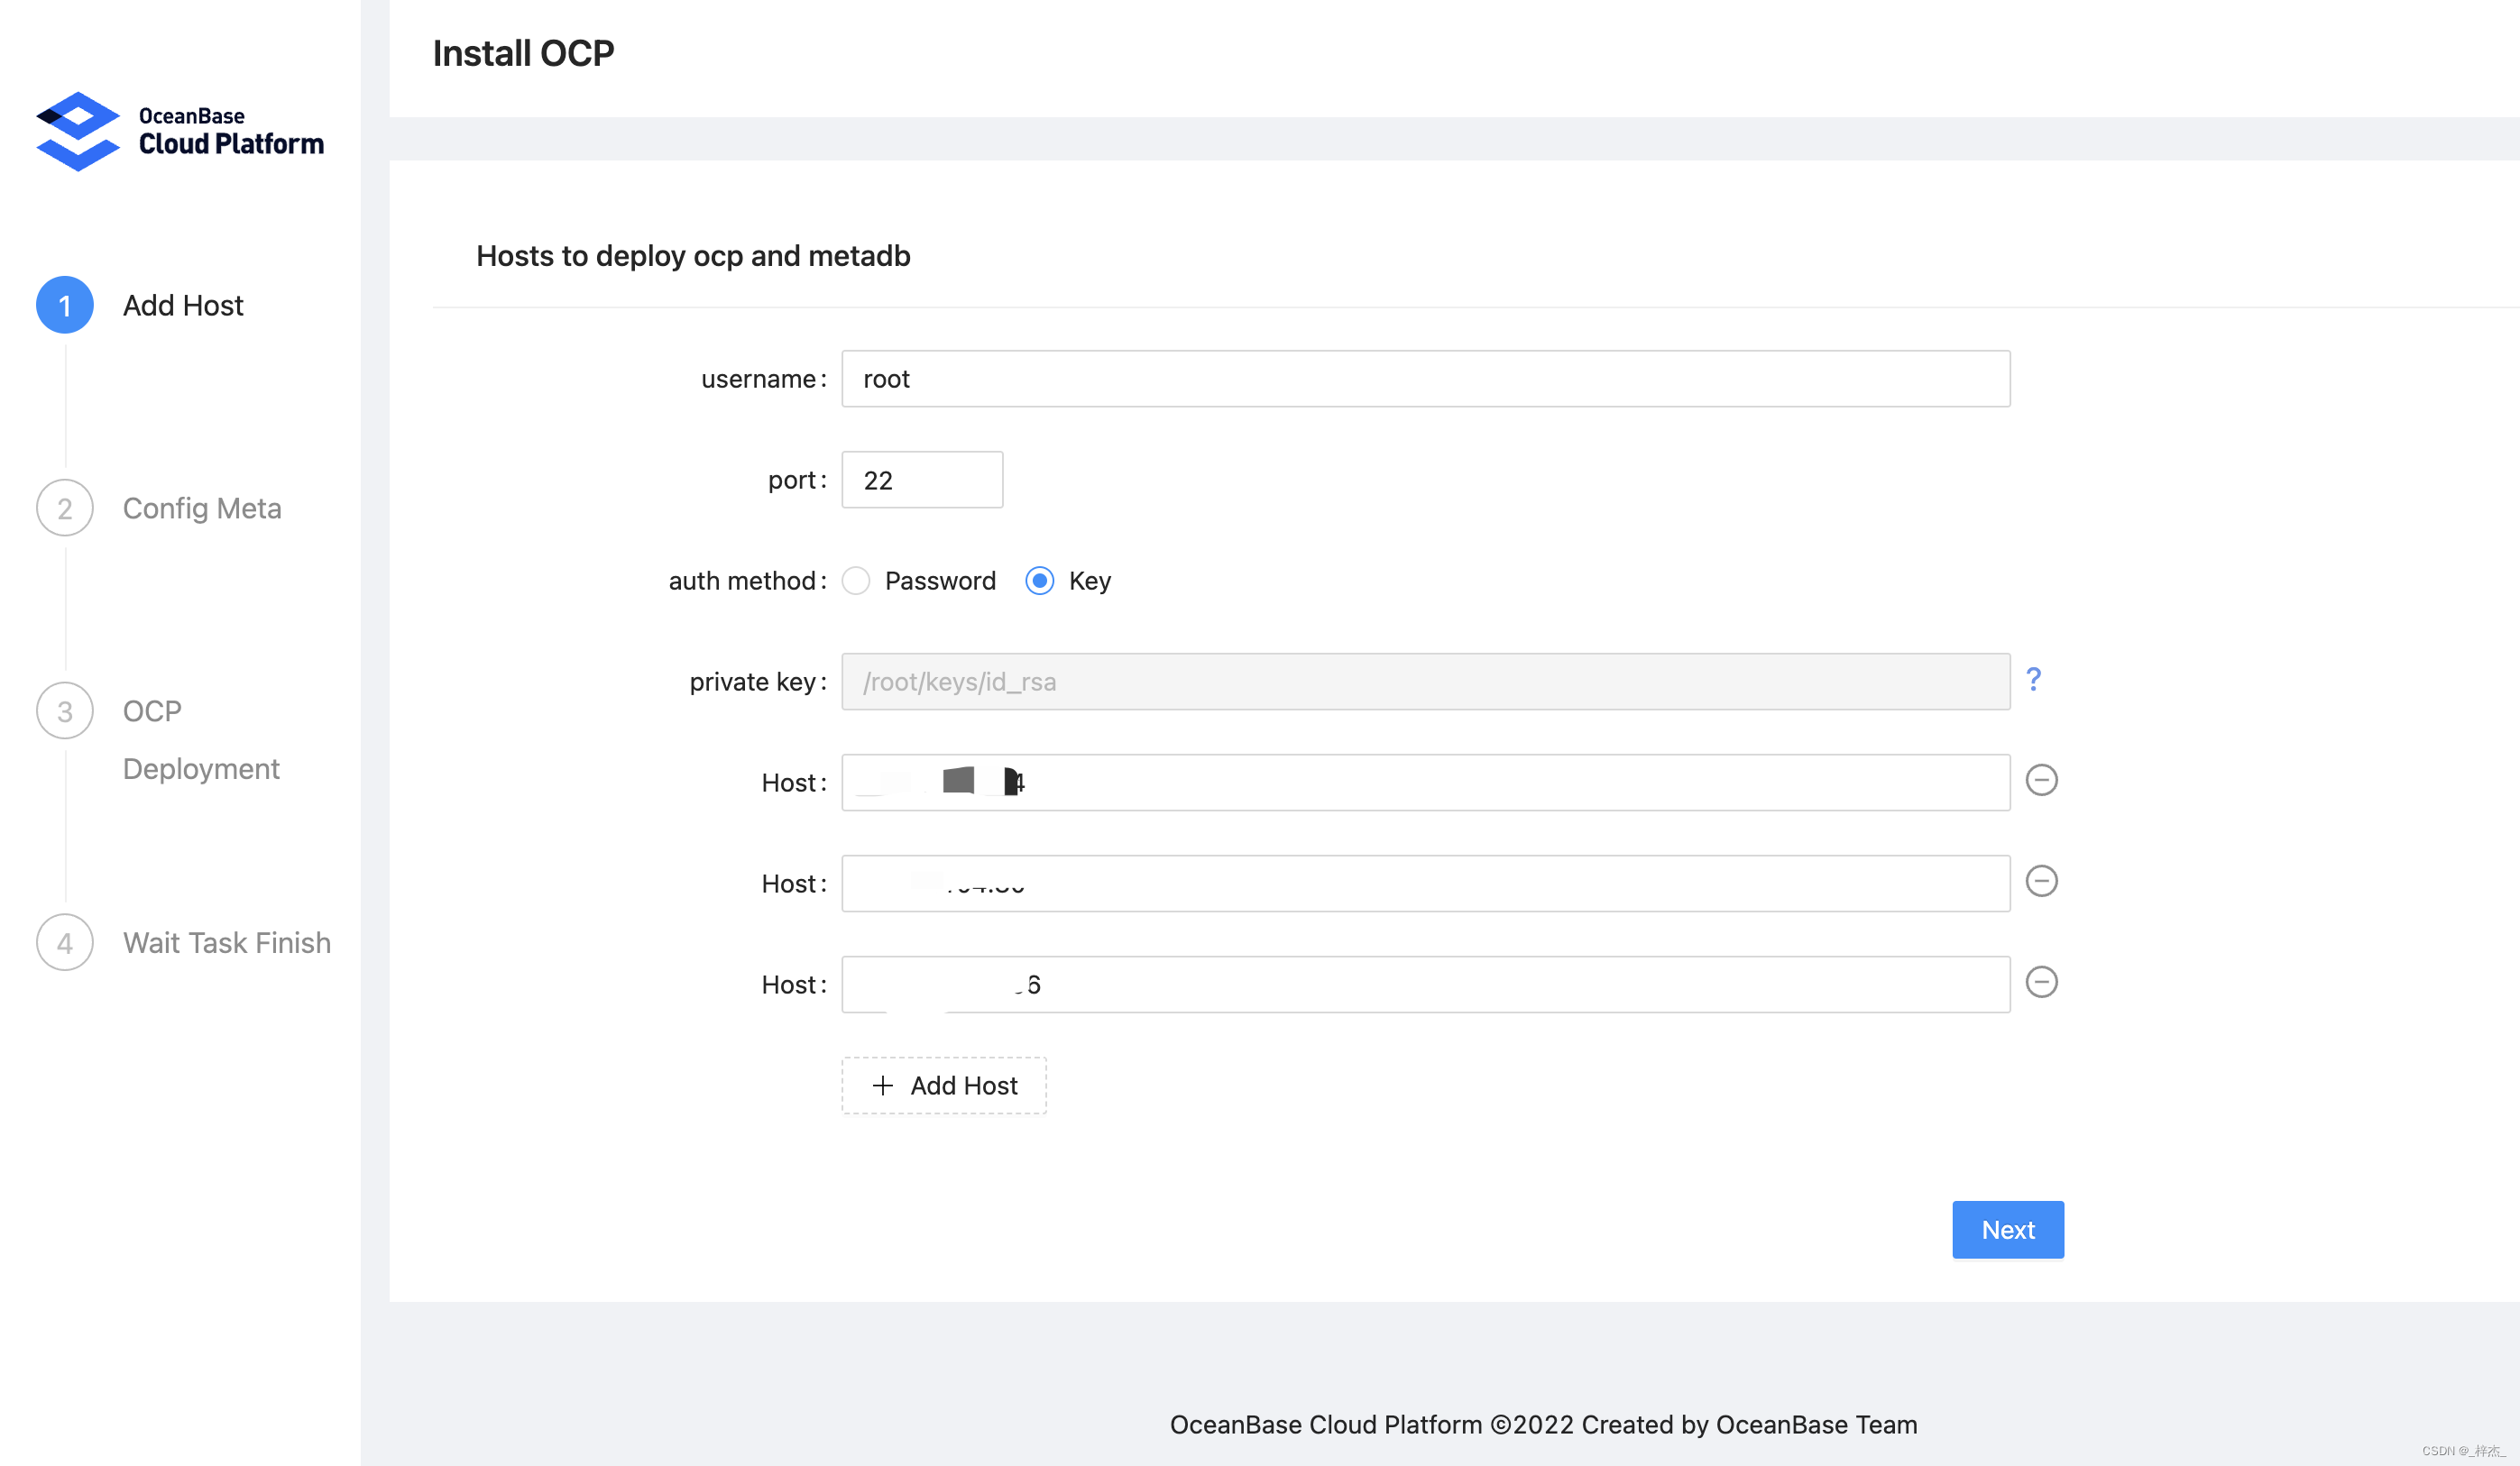Click step 3 circle icon

click(65, 710)
